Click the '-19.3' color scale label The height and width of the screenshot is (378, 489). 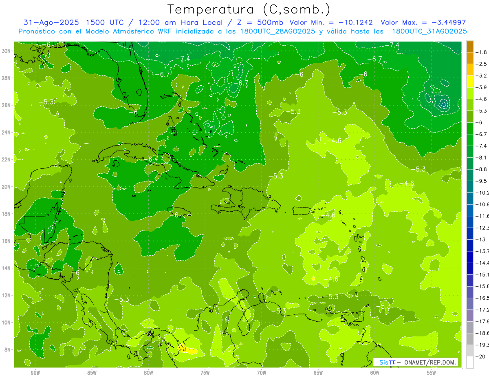point(482,345)
